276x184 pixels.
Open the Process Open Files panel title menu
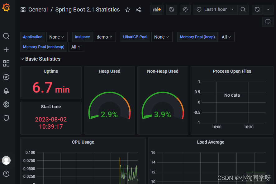pos(232,71)
